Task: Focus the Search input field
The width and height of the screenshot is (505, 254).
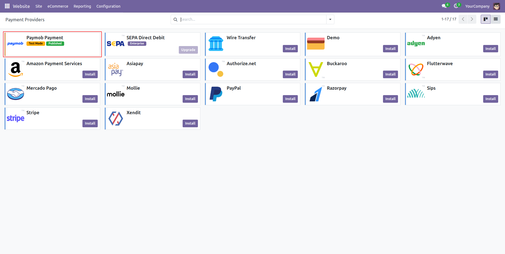Action: 252,19
